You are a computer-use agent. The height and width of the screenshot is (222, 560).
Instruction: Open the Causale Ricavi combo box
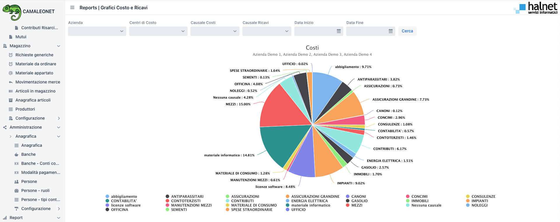pos(267,31)
